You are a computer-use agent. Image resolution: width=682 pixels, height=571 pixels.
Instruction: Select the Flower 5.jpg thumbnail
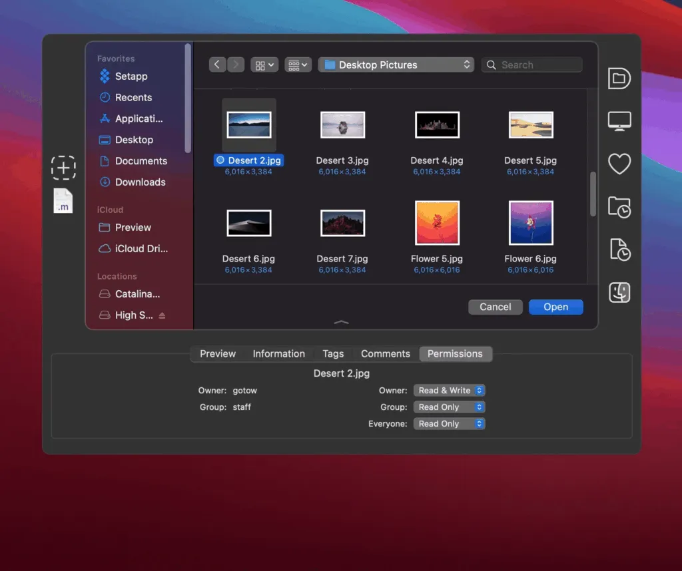click(436, 222)
